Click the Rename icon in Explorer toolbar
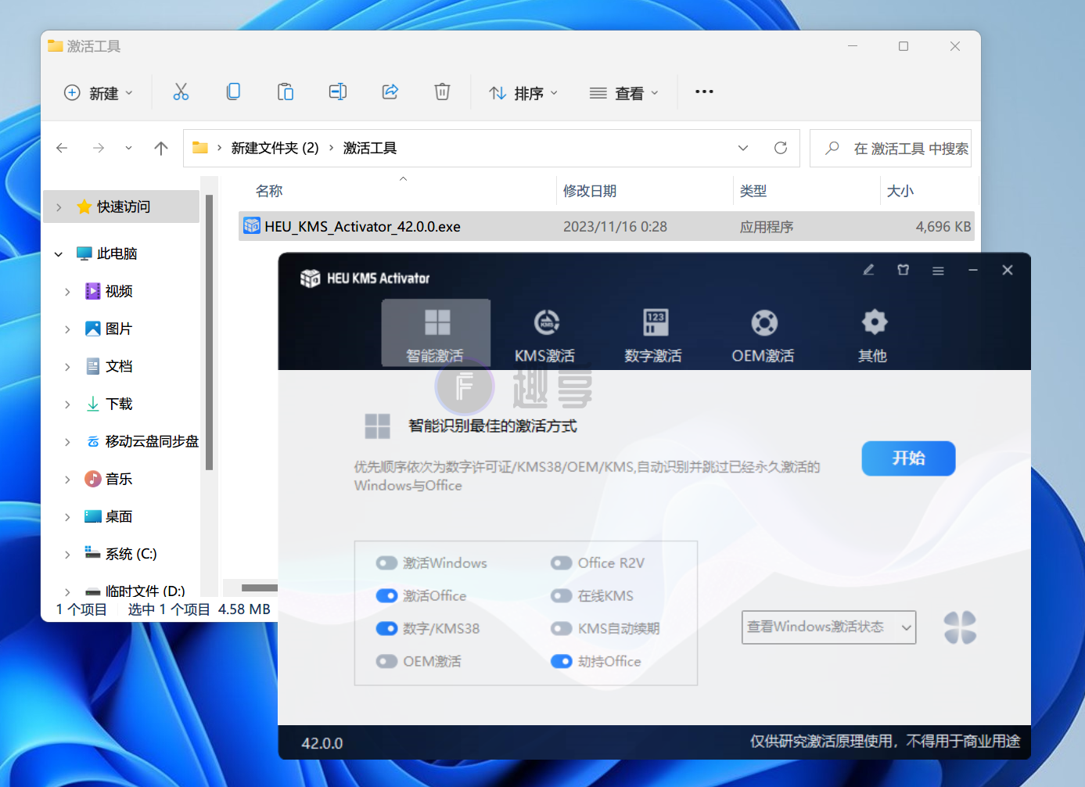This screenshot has height=787, width=1085. tap(338, 92)
